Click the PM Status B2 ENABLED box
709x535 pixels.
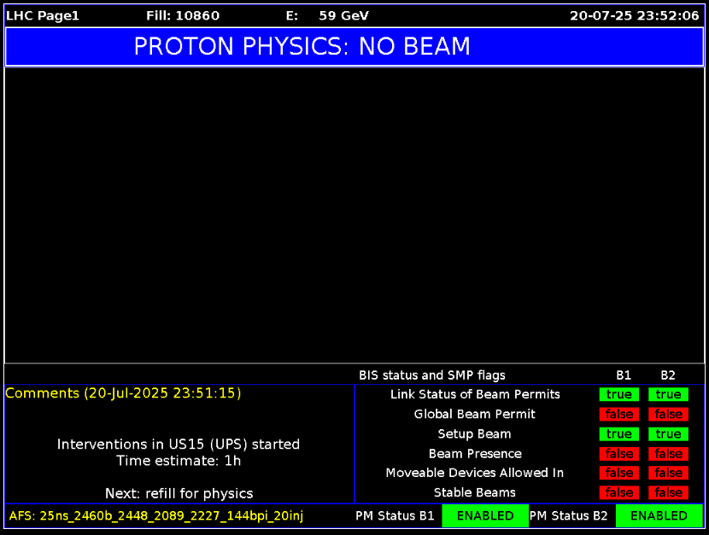tap(659, 516)
